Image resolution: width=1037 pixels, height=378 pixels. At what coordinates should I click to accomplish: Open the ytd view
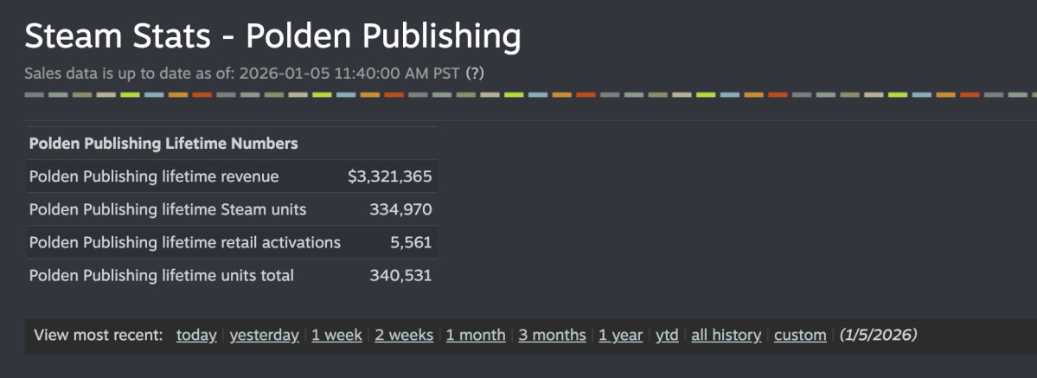point(667,335)
